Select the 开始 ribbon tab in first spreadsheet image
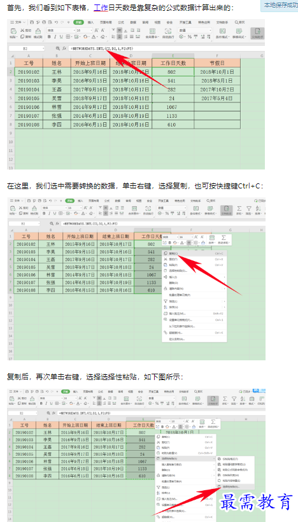298x522 pixels. [x=78, y=22]
